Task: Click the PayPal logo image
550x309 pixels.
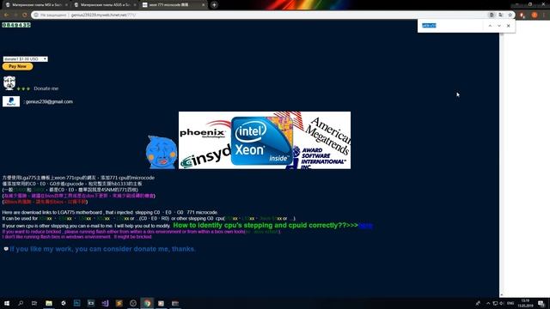Action: [x=11, y=101]
